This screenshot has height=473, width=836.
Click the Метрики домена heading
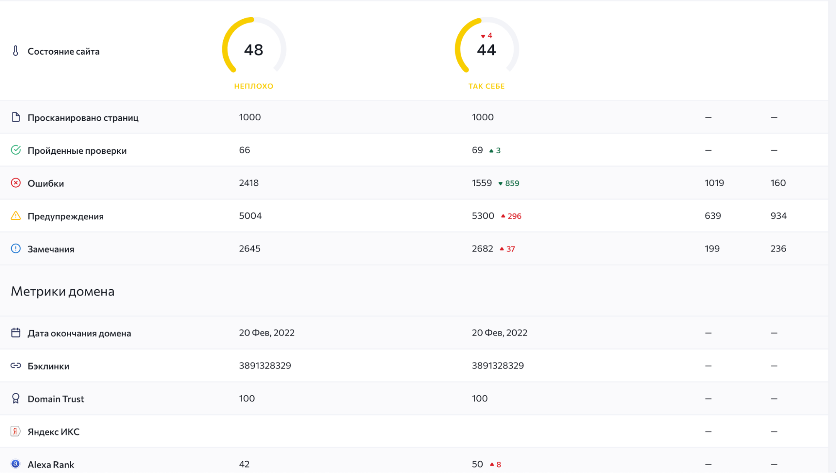[63, 291]
